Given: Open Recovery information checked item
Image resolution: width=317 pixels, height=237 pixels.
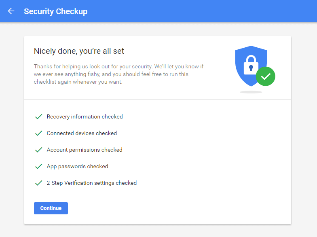Looking at the screenshot, I should [85, 116].
